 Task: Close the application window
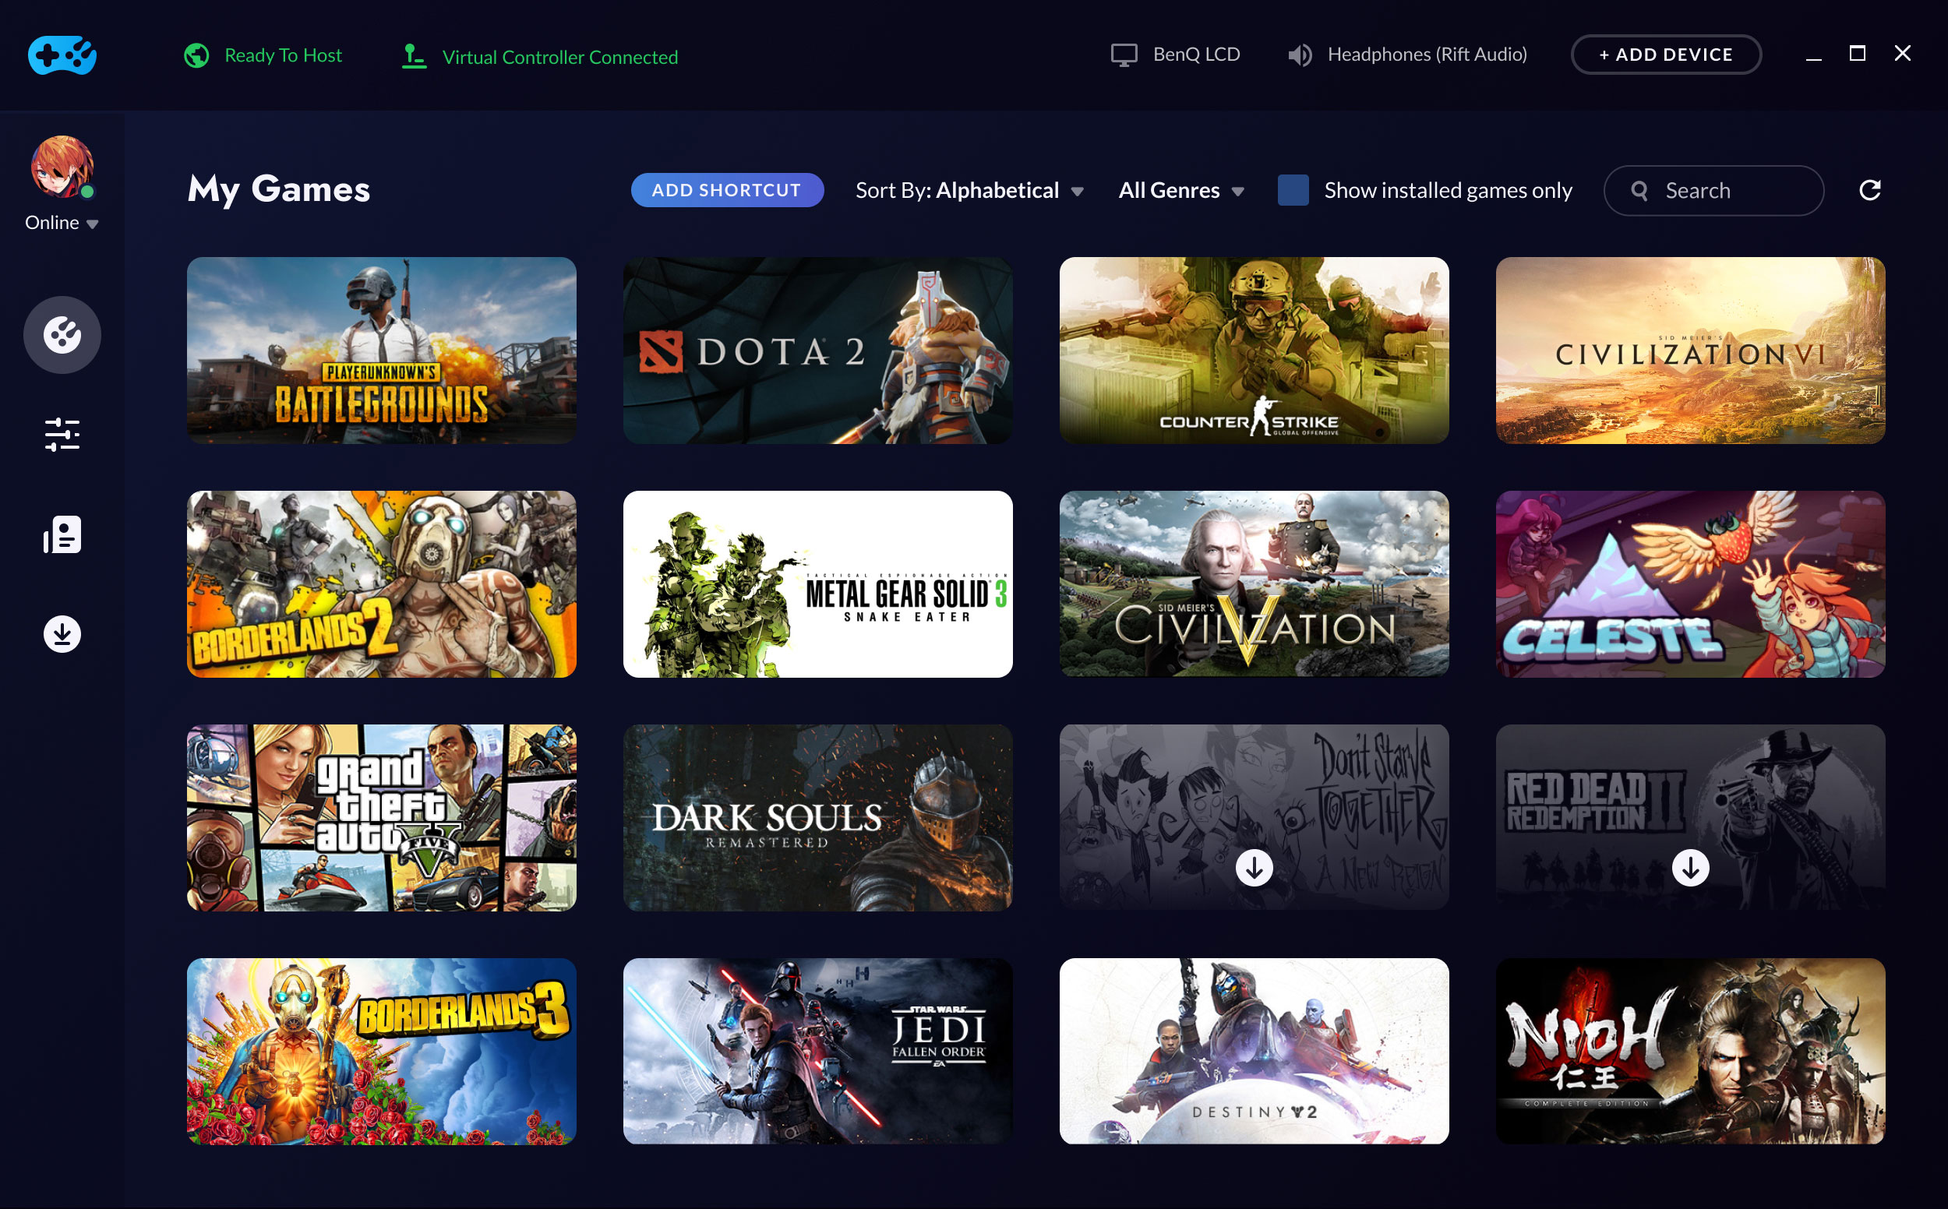point(1903,54)
